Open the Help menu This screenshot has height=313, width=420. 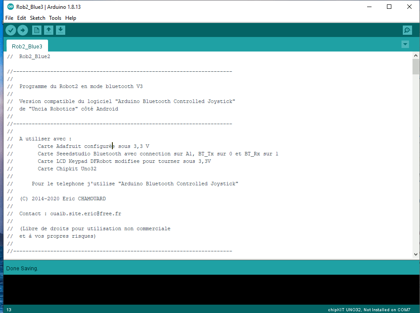coord(71,18)
